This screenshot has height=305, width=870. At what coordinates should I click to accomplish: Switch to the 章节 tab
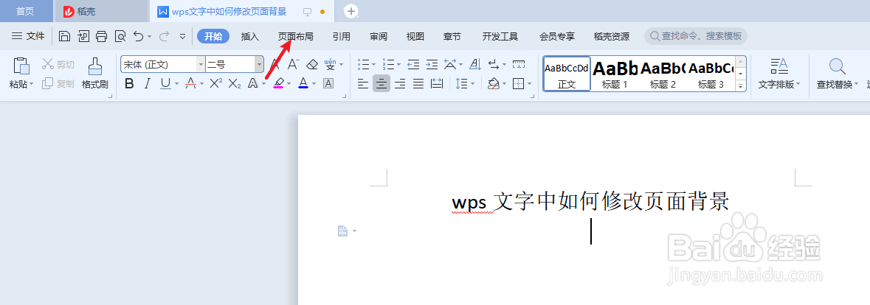(452, 37)
